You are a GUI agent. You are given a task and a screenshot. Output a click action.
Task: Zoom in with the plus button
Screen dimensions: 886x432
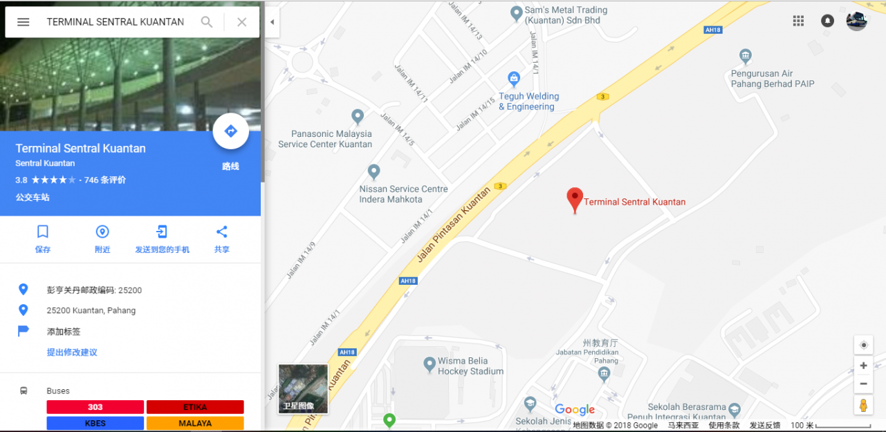coord(863,366)
